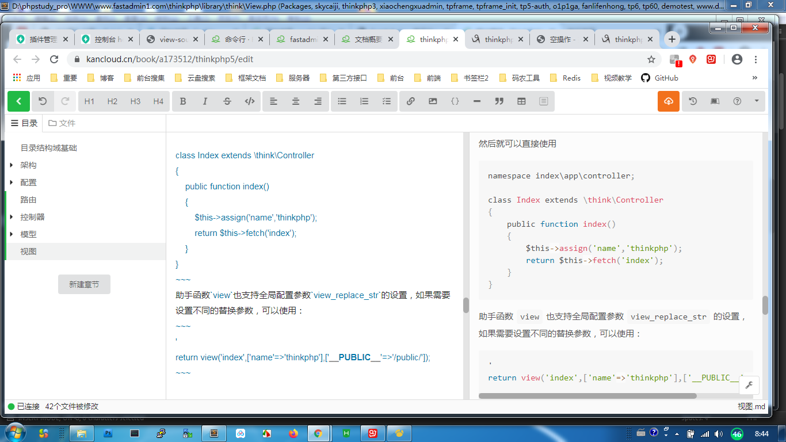
Task: Switch to 插件管理 browser tab
Action: 43,39
